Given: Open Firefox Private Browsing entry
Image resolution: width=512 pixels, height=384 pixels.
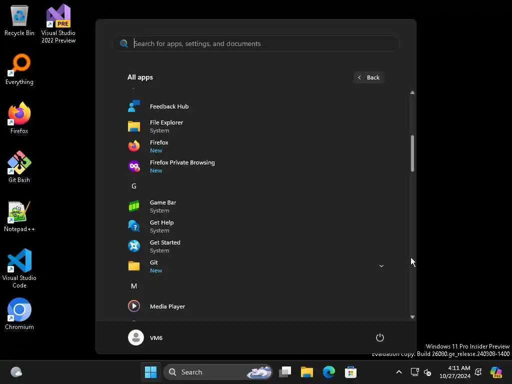Looking at the screenshot, I should (256, 166).
